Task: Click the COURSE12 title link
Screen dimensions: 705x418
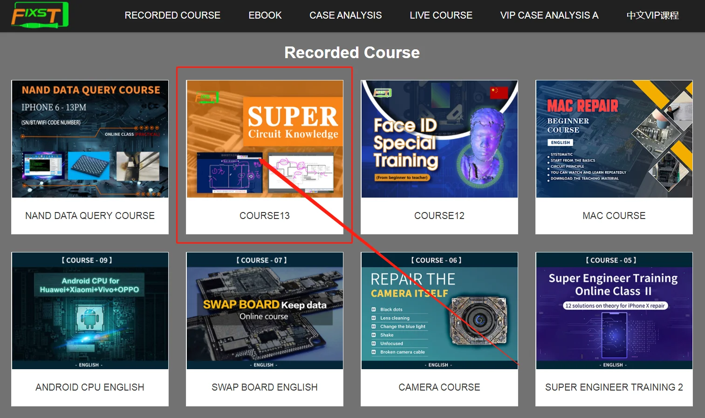Action: [439, 216]
